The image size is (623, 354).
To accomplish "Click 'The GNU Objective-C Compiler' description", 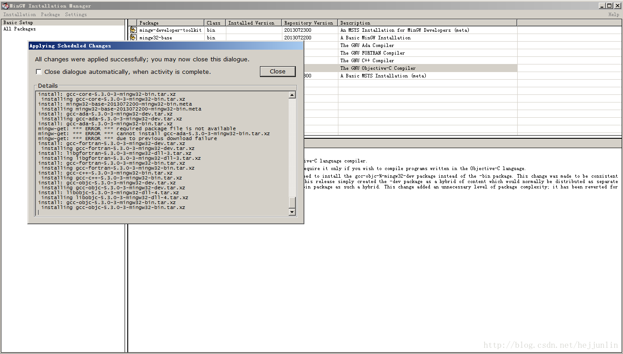I will click(x=378, y=68).
